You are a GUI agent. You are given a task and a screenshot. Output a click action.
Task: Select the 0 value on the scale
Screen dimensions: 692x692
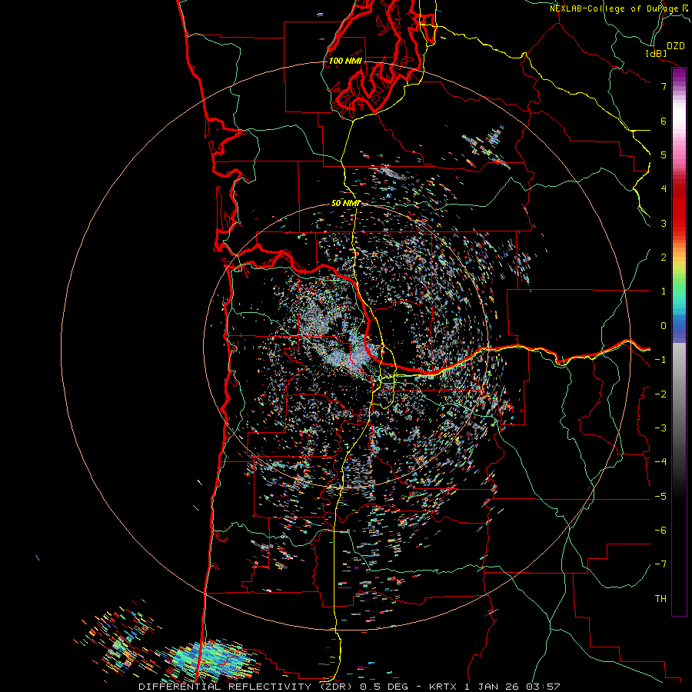click(x=664, y=326)
